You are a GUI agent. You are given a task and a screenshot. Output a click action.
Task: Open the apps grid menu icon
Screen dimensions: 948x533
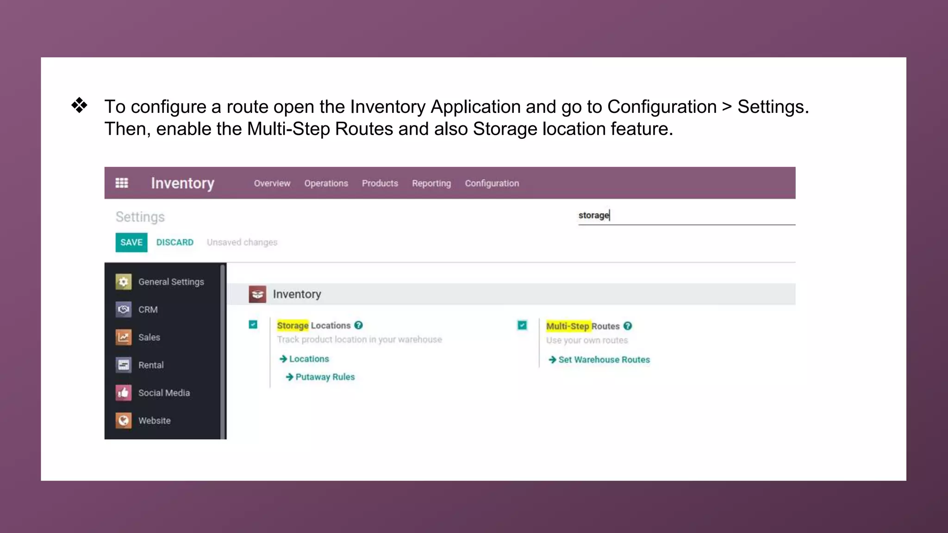(x=122, y=183)
